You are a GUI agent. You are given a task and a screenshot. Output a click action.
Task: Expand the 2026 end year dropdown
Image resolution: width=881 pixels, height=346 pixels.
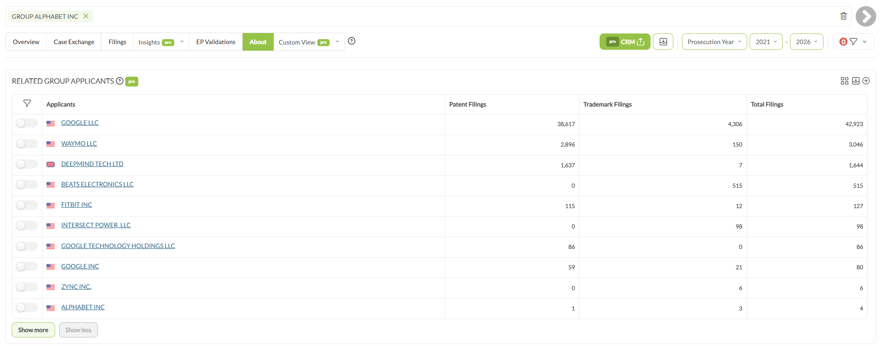806,42
